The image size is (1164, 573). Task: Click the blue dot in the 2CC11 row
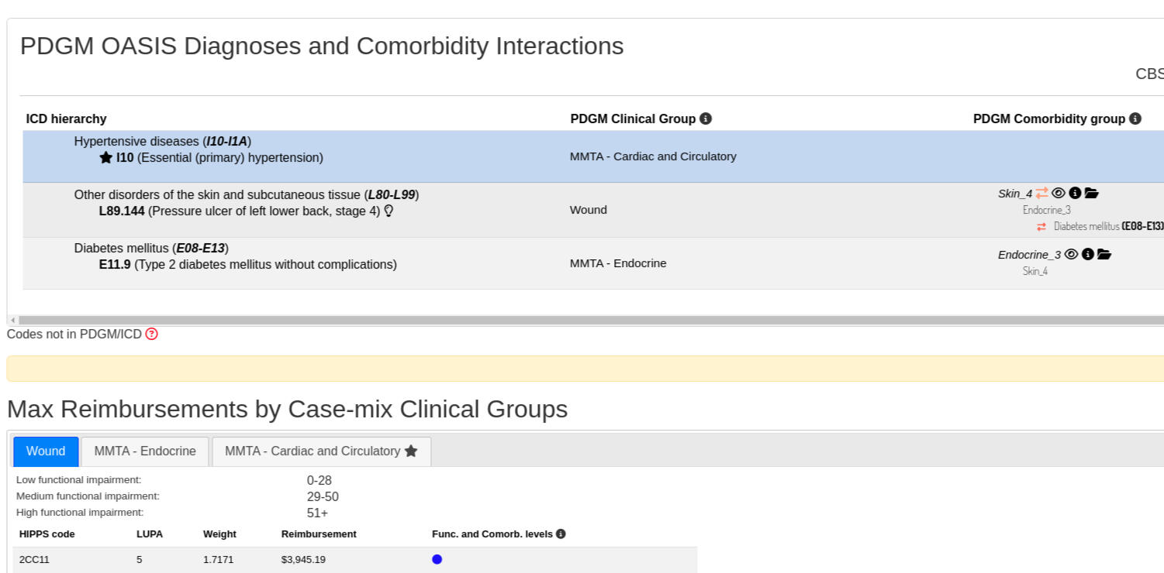pyautogui.click(x=437, y=559)
